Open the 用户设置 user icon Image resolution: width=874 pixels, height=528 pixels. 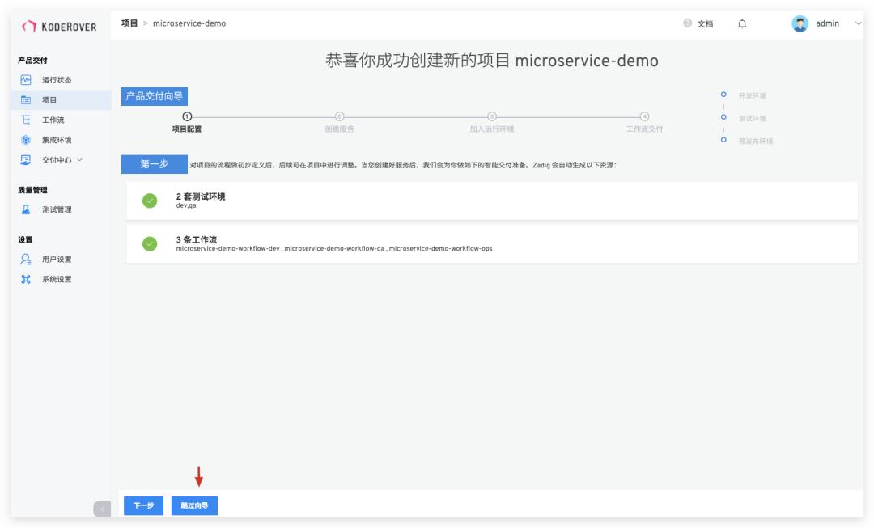pos(26,259)
